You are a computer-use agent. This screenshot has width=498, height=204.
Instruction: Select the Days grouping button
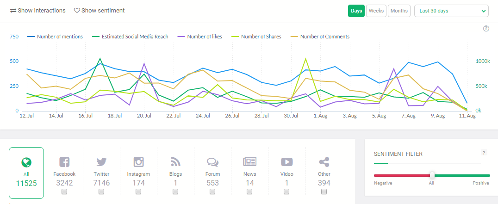pos(356,11)
